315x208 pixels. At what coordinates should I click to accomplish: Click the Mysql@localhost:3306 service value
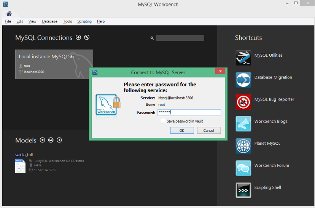point(176,98)
